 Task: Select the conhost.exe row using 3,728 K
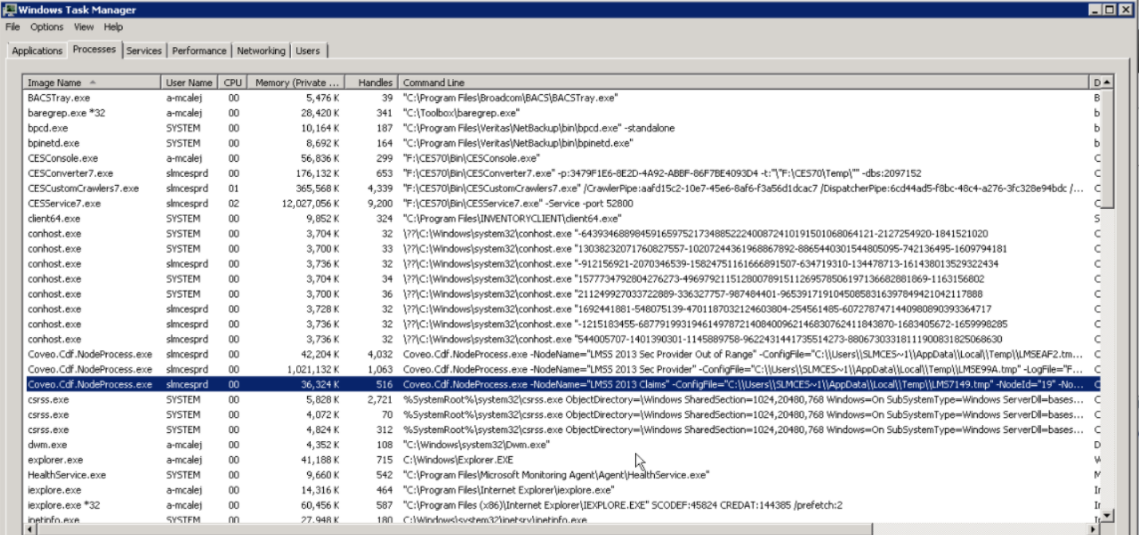(x=562, y=309)
